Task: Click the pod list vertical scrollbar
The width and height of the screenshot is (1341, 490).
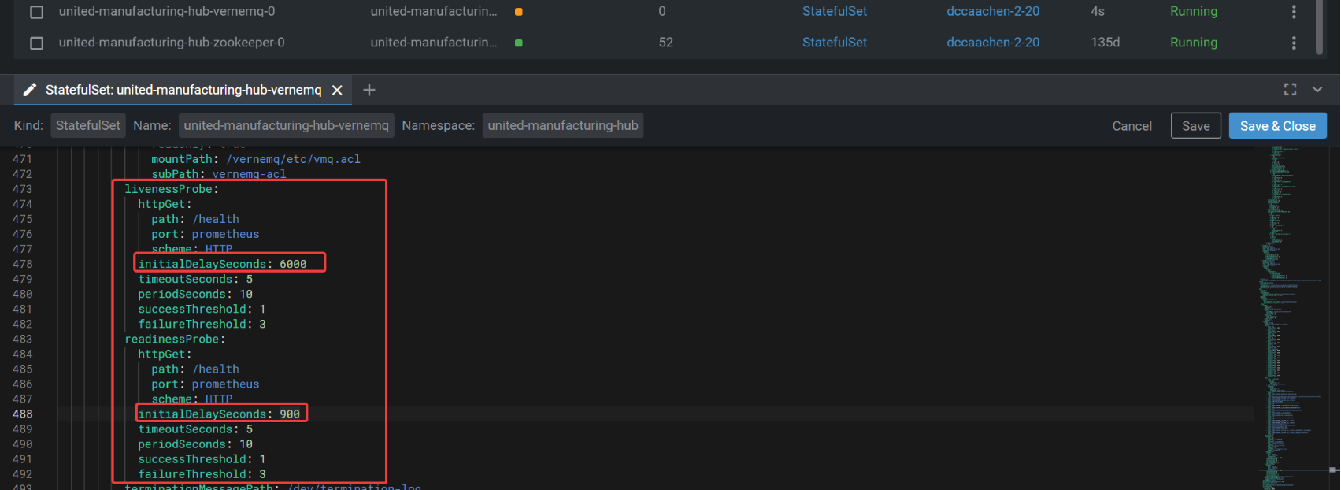Action: click(x=1320, y=28)
